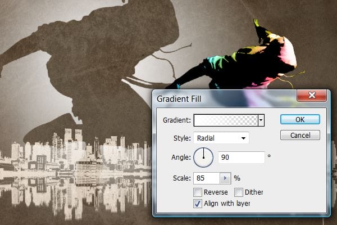Turn on the Dither checkbox

click(x=239, y=192)
